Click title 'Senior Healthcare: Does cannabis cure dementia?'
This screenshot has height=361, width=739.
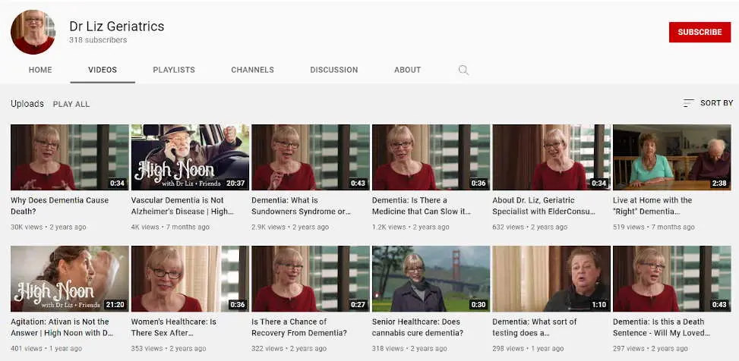[418, 327]
